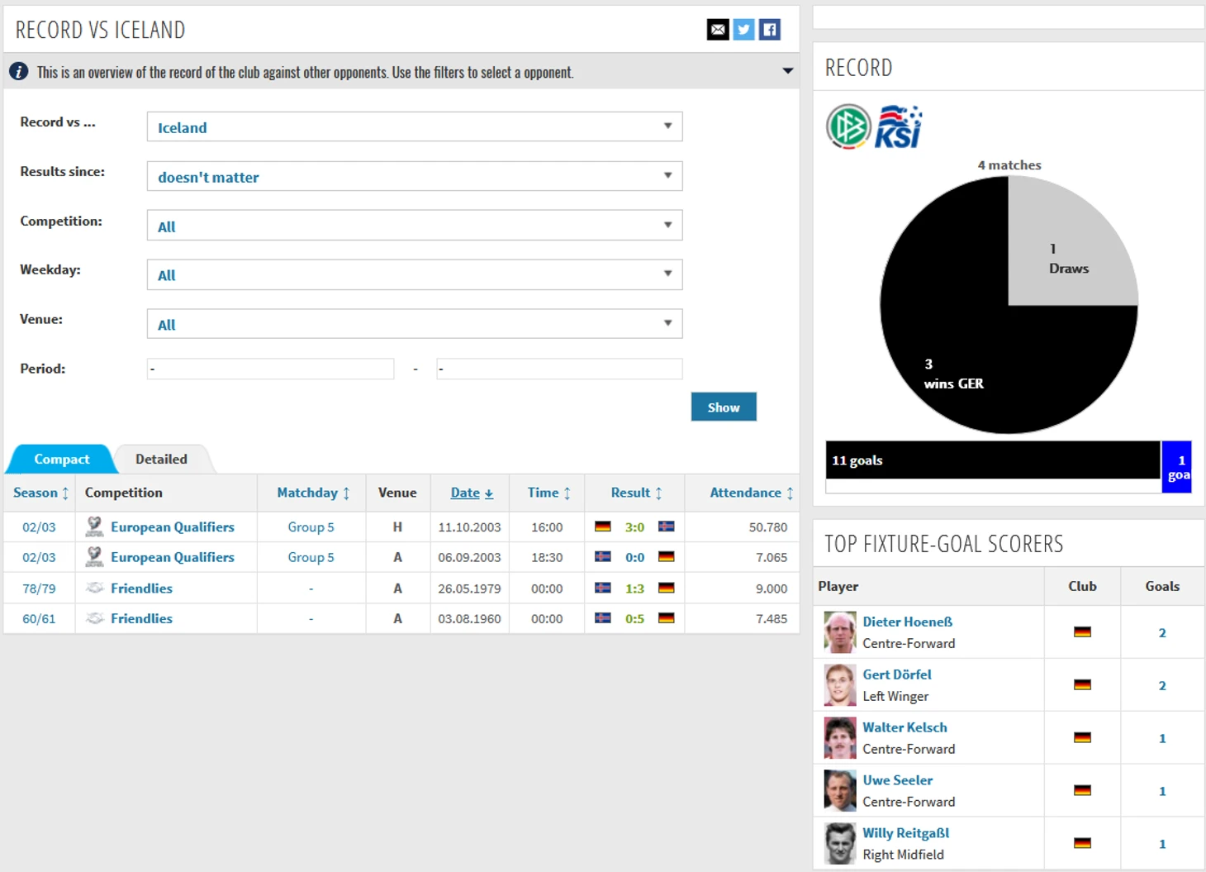This screenshot has width=1206, height=872.
Task: Open the Venue selection dropdown
Action: click(414, 324)
